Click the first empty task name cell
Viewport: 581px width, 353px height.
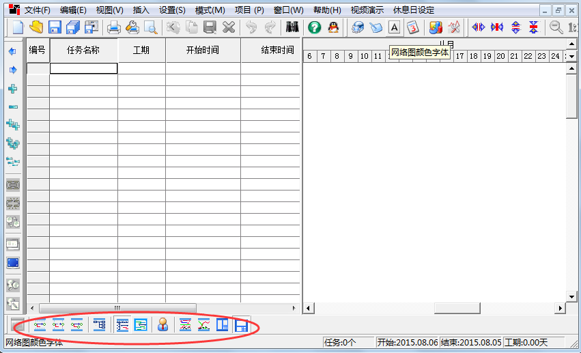click(83, 68)
